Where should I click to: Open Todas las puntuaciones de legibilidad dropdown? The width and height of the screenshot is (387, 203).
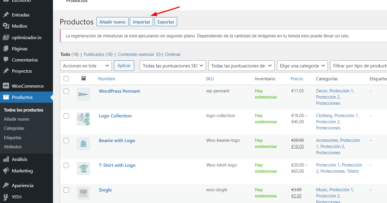[241, 66]
